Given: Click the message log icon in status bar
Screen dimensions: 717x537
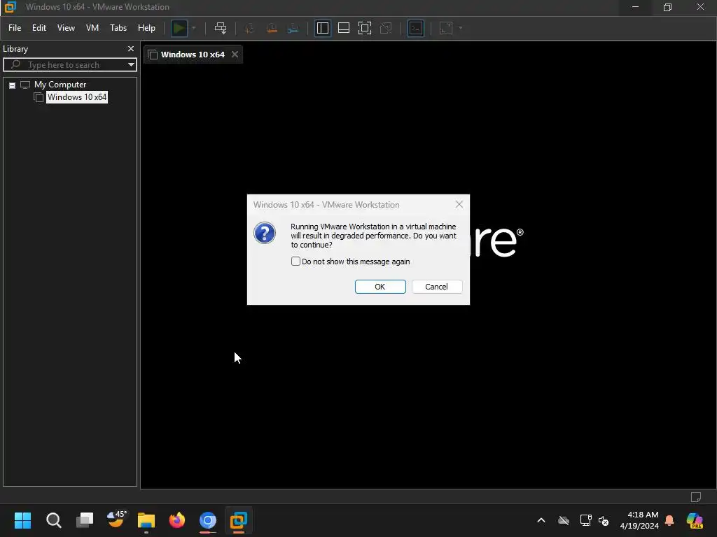Looking at the screenshot, I should (695, 497).
